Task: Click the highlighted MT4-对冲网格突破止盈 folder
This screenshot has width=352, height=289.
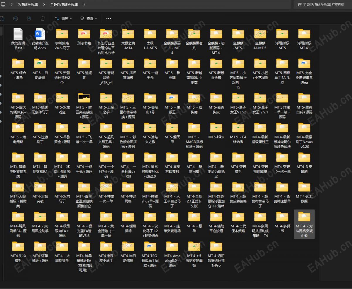Action: 304,224
